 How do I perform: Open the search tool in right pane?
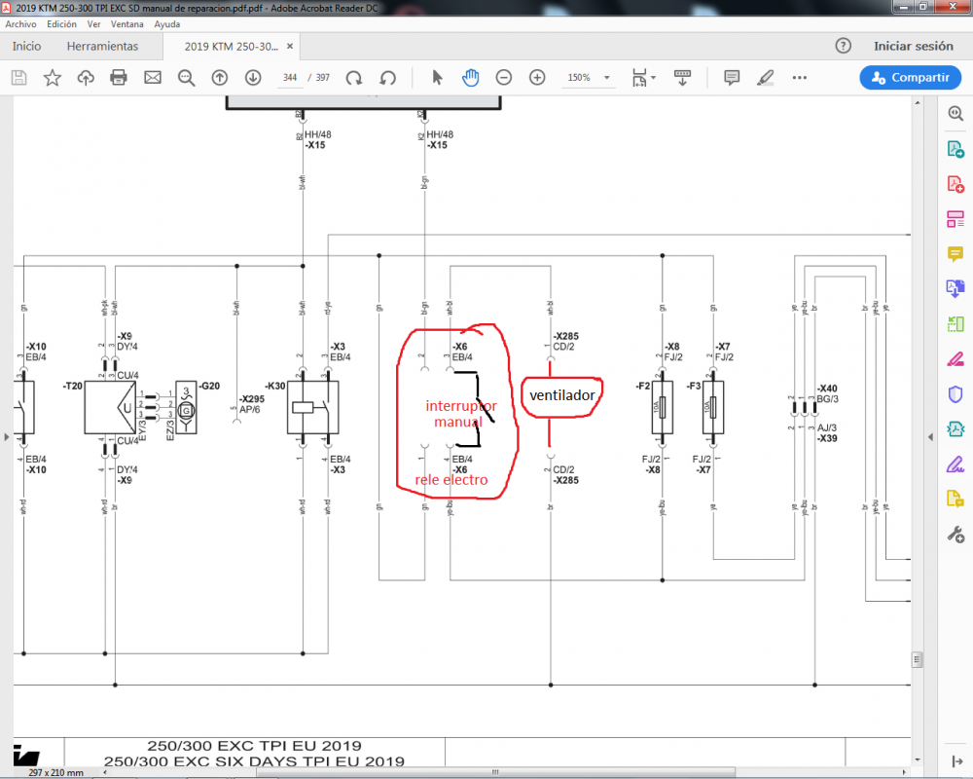pos(955,113)
